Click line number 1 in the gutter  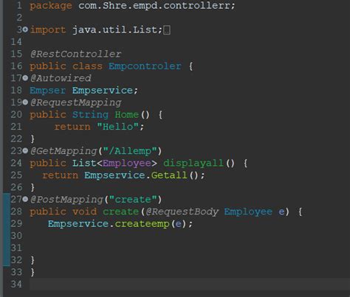[19, 6]
